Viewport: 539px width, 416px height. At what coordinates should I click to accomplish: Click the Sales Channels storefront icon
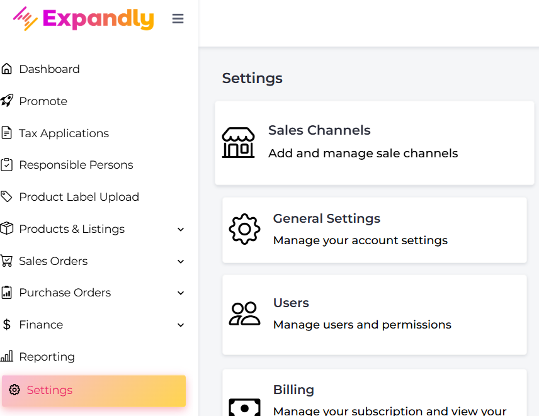point(239,143)
